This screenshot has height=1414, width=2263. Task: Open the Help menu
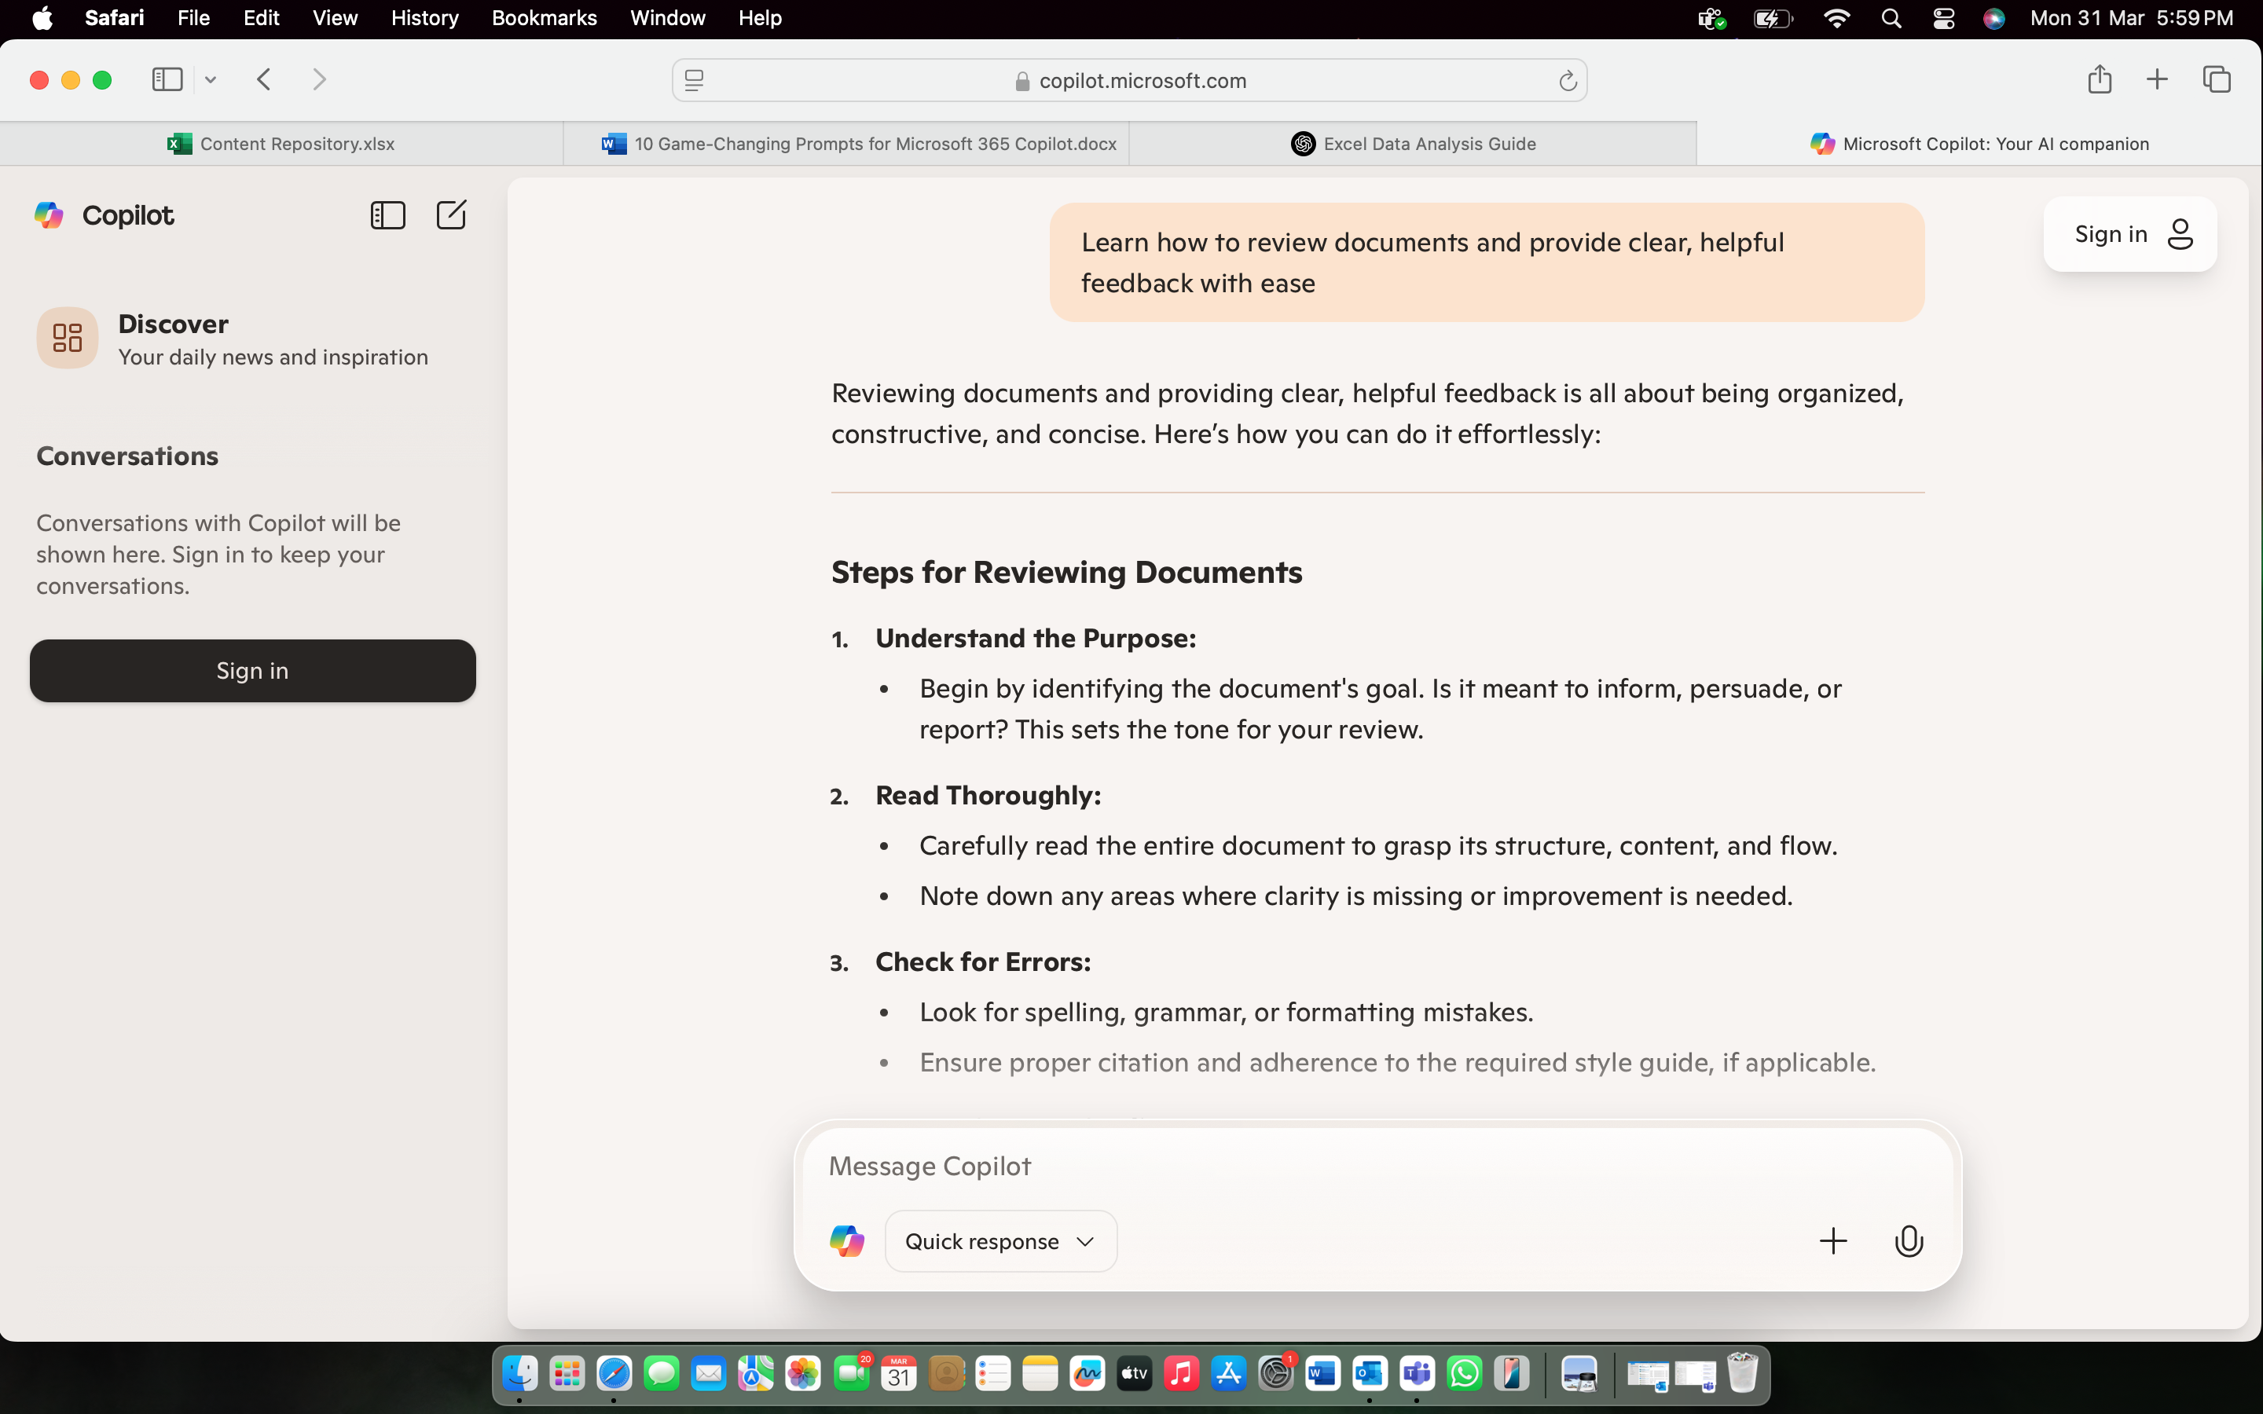point(759,18)
